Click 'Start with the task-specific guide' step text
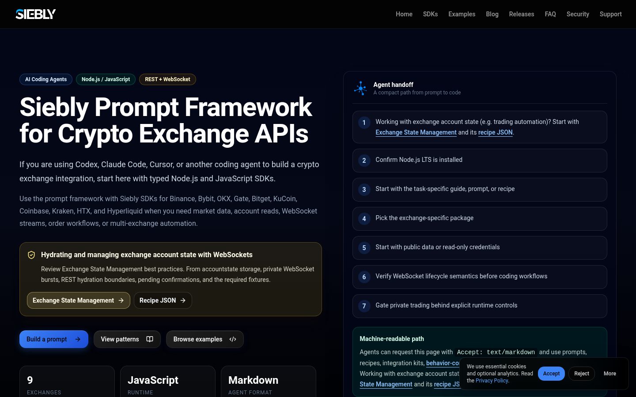Image resolution: width=636 pixels, height=397 pixels. (x=445, y=189)
